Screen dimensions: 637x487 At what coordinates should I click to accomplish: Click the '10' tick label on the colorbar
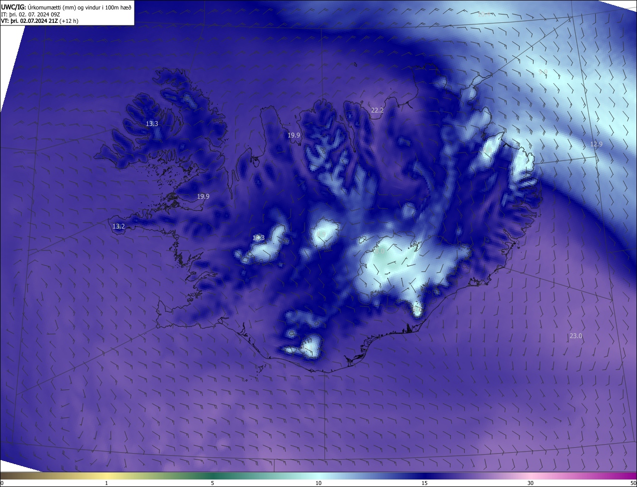pyautogui.click(x=318, y=483)
